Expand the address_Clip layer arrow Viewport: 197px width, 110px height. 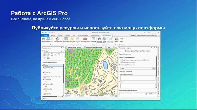[44, 68]
